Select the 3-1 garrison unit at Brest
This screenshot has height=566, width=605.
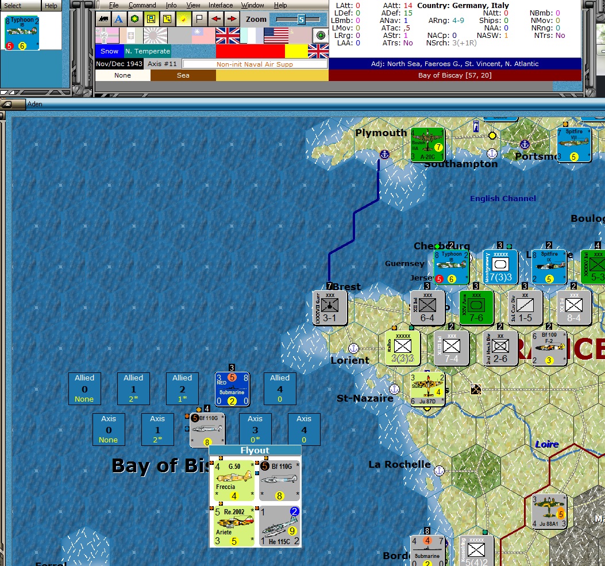[330, 307]
